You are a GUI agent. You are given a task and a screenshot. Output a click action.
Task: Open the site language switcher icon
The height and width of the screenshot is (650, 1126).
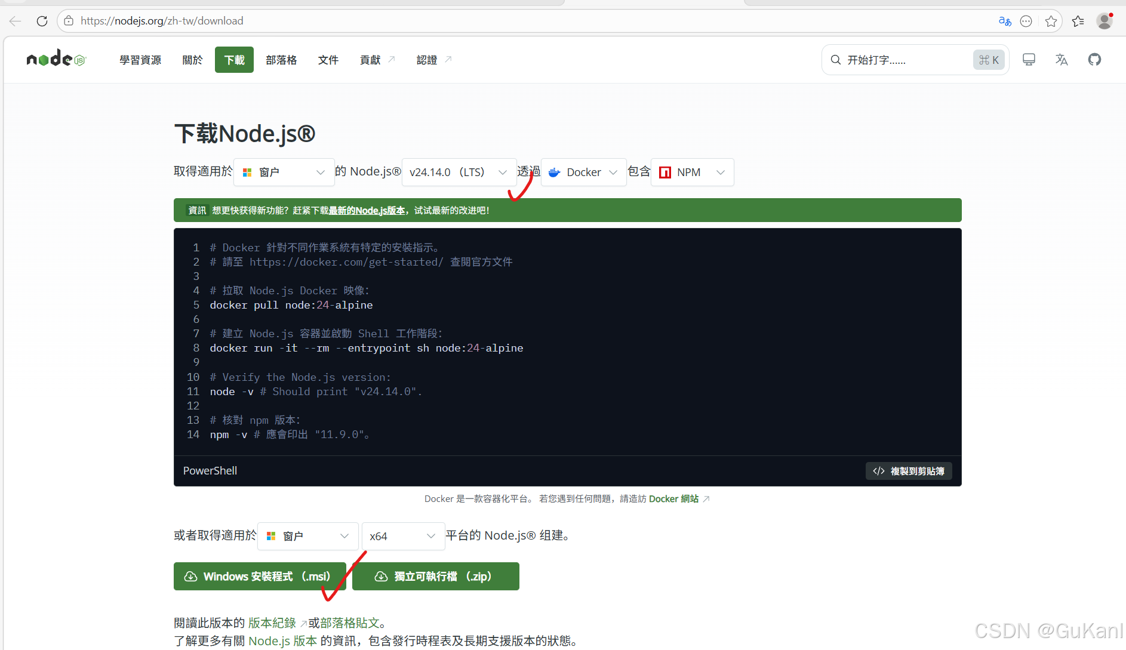point(1062,60)
